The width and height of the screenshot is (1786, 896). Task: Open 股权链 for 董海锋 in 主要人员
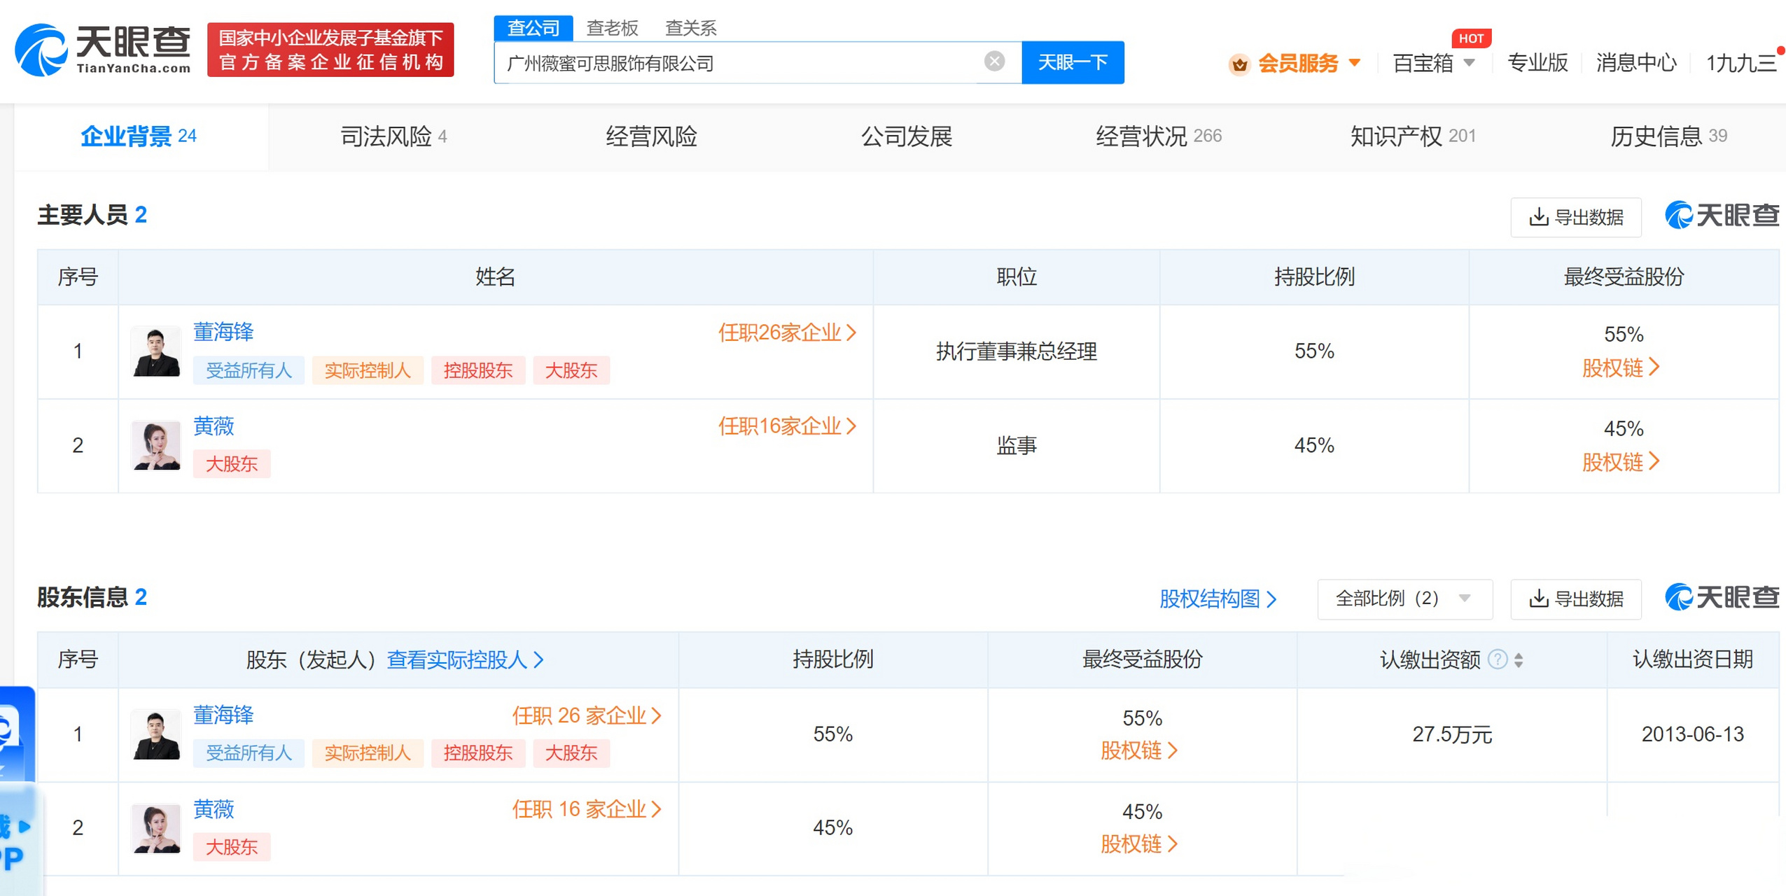tap(1621, 368)
